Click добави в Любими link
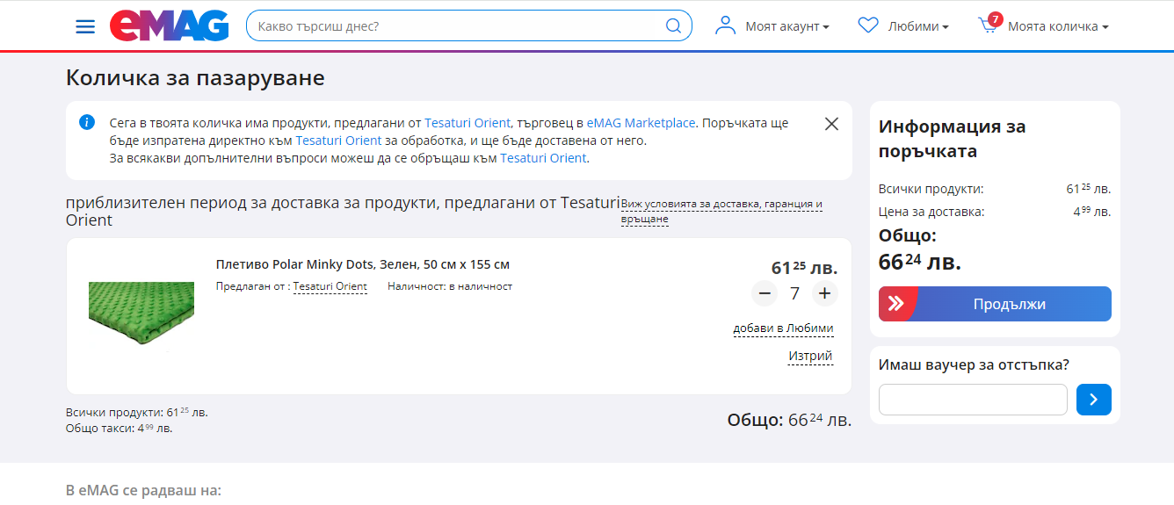This screenshot has height=505, width=1174. pyautogui.click(x=783, y=328)
